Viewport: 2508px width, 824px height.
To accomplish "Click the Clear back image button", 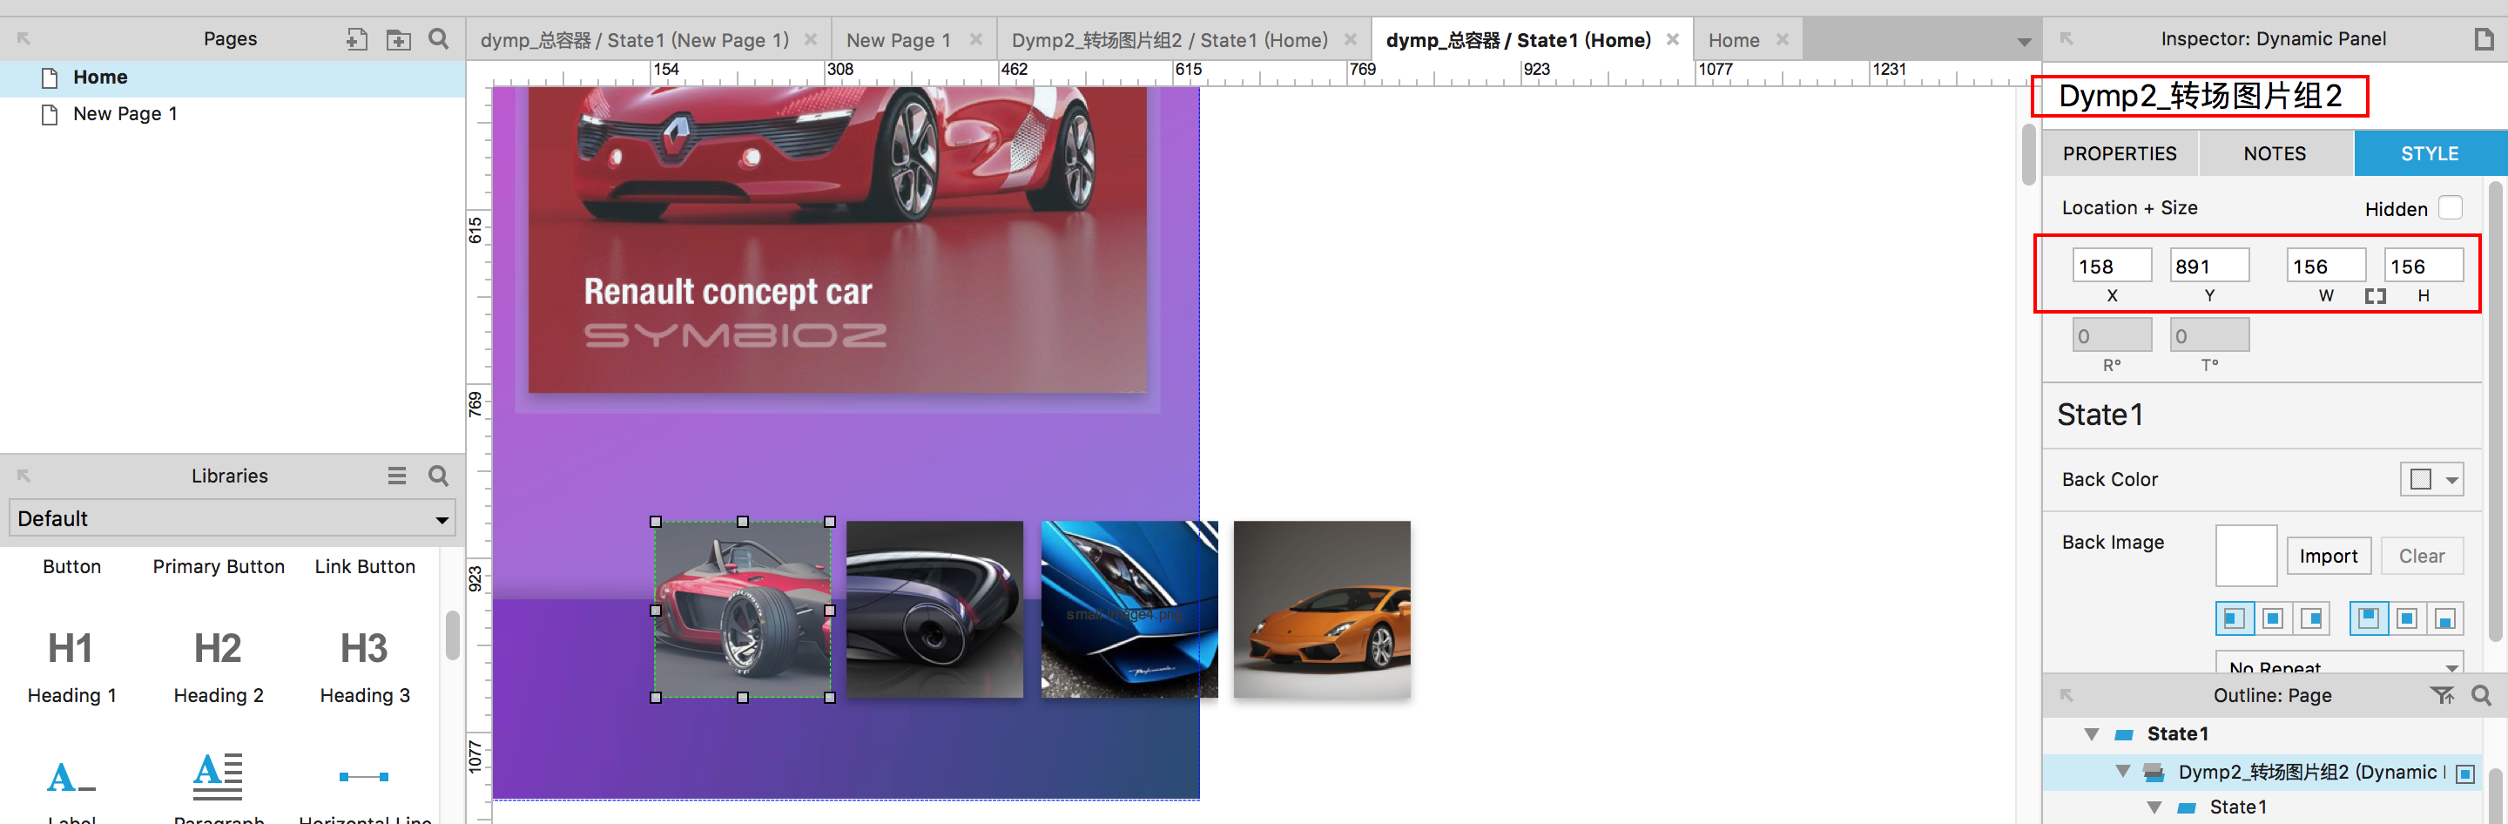I will pos(2421,556).
